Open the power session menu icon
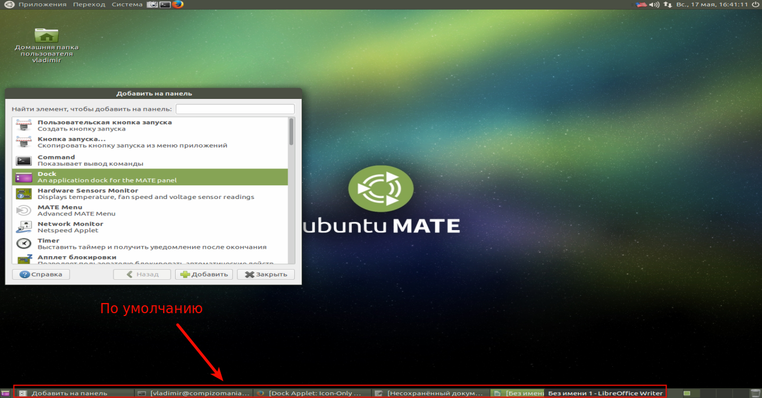 755,5
